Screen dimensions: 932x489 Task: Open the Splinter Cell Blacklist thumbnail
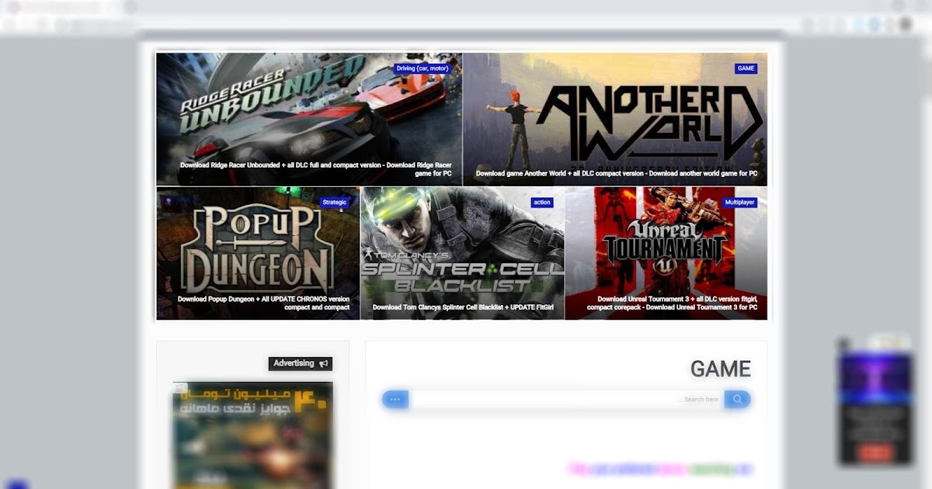pyautogui.click(x=462, y=253)
